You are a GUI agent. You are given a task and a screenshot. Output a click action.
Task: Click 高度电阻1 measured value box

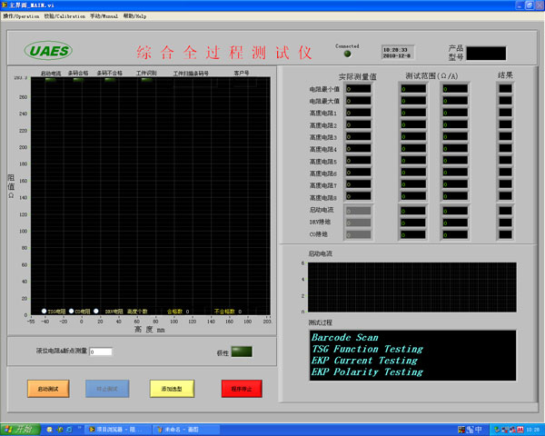pos(359,113)
